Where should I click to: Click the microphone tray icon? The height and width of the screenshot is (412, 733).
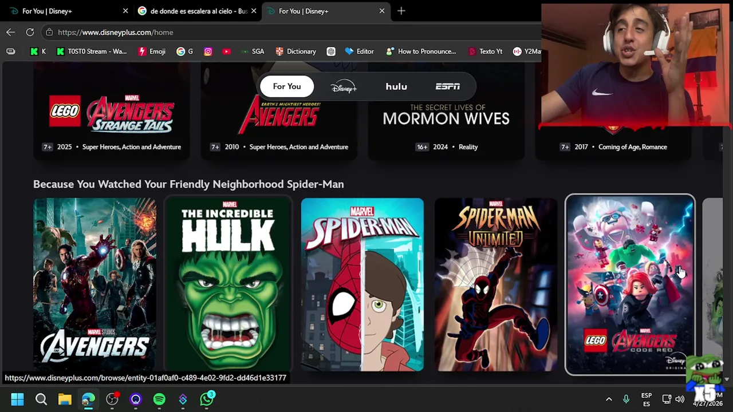[x=626, y=399]
